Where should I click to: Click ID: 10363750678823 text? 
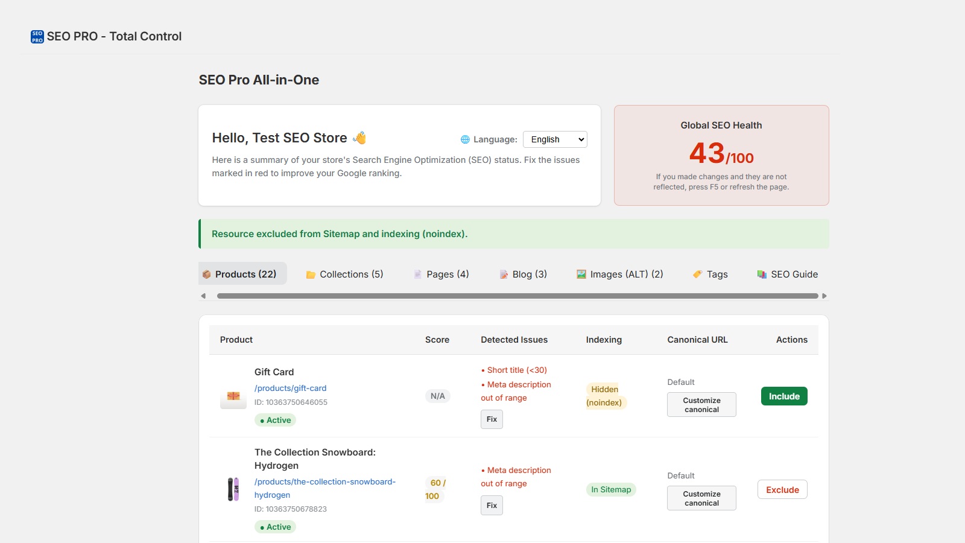pos(291,509)
